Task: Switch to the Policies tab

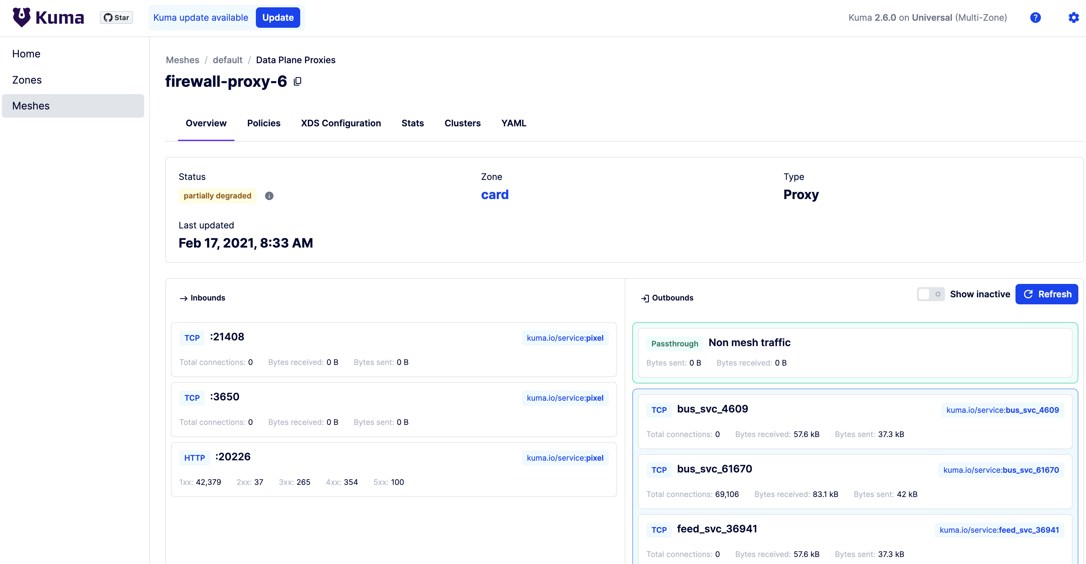Action: click(264, 123)
